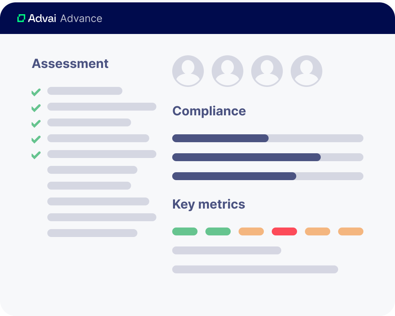Image resolution: width=395 pixels, height=316 pixels.
Task: Select the first user avatar
Action: coord(188,71)
